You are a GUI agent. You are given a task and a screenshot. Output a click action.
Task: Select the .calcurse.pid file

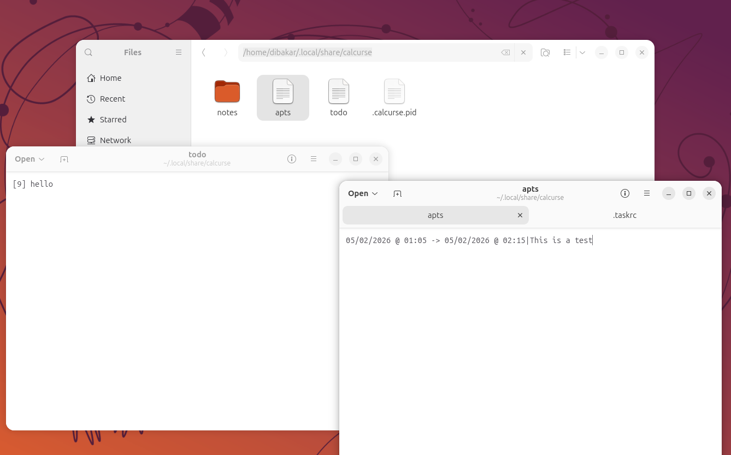tap(394, 98)
